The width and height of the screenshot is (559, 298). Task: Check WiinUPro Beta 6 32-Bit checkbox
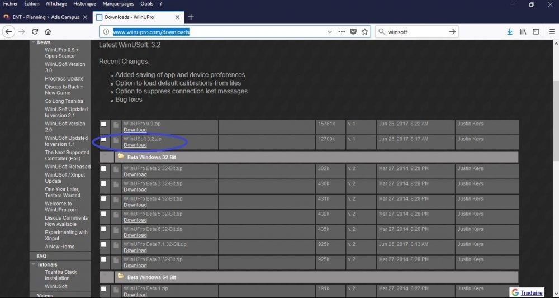(x=103, y=229)
